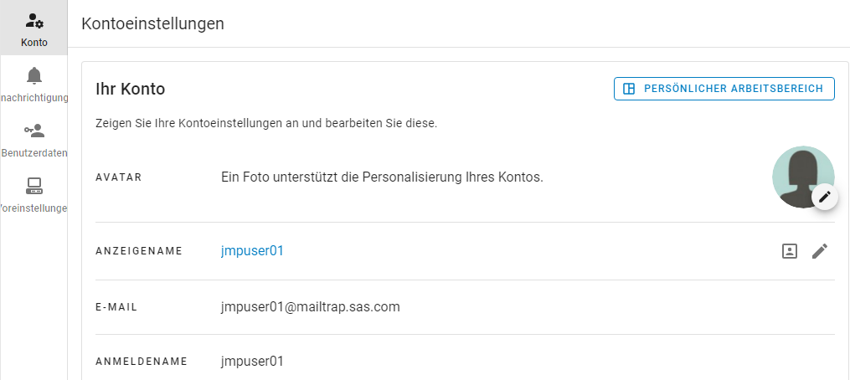Image resolution: width=850 pixels, height=380 pixels.
Task: Click the Benutzerdaten key-person icon
Action: (34, 131)
